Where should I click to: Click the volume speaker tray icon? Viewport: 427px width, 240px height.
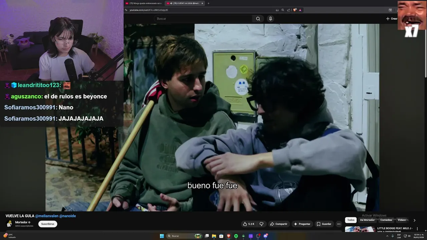click(x=409, y=236)
